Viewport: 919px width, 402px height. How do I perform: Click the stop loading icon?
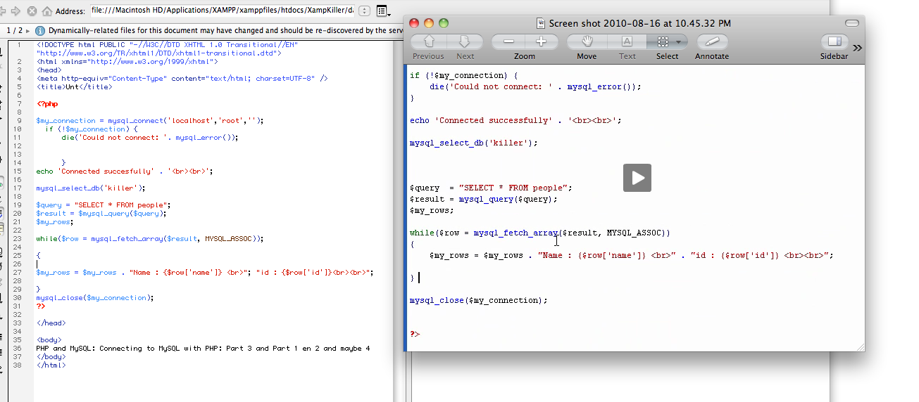click(32, 11)
